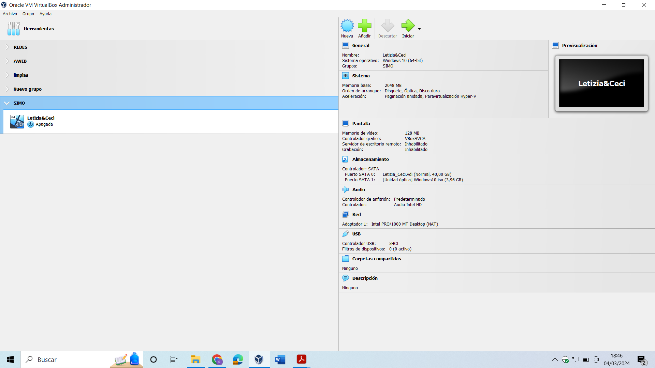
Task: Click the green Añadir plus icon
Action: pos(364,26)
